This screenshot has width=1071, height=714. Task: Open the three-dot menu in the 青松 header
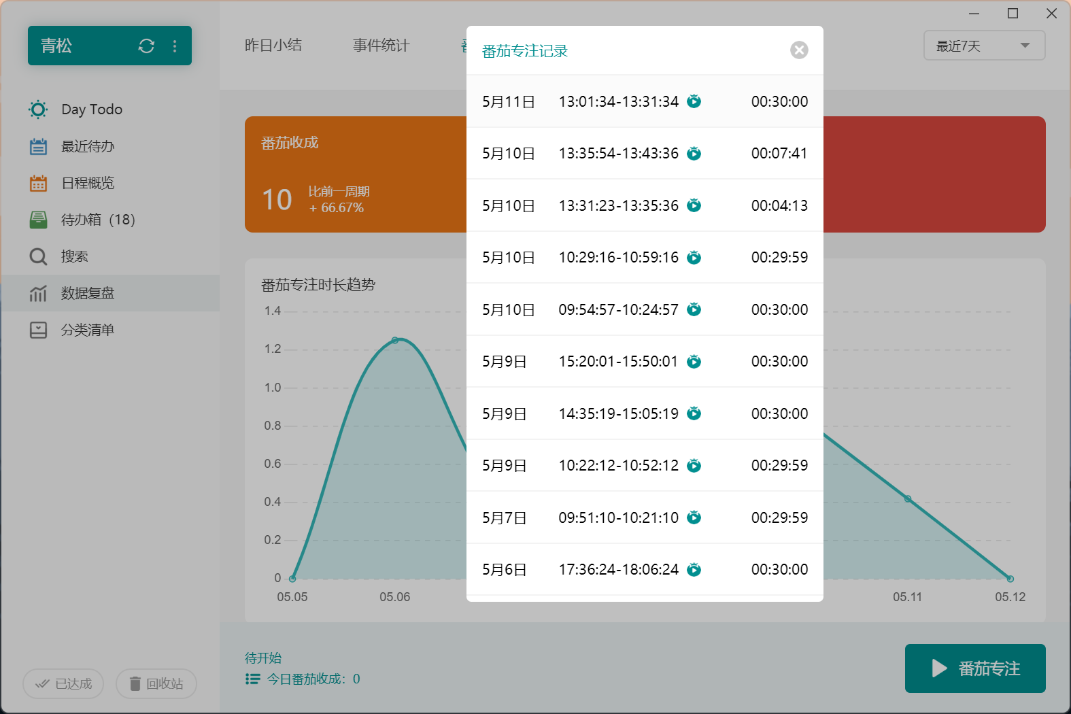175,46
